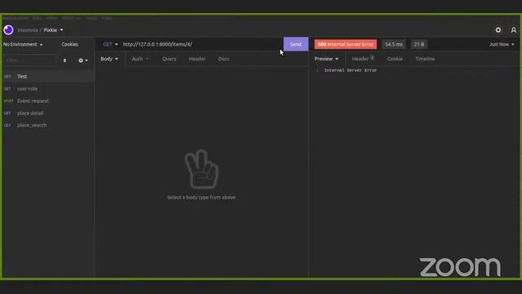Viewport: 522px width, 294px height.
Task: Open the Help menu
Action: click(107, 18)
